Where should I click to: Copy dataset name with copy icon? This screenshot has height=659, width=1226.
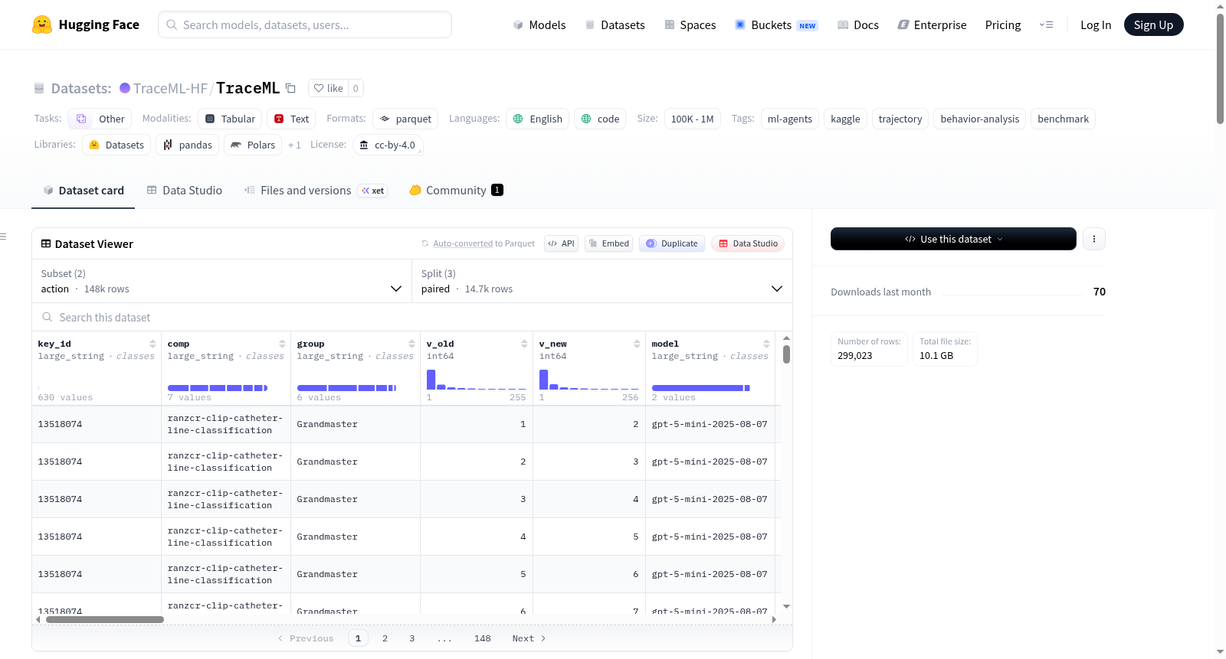pos(290,88)
